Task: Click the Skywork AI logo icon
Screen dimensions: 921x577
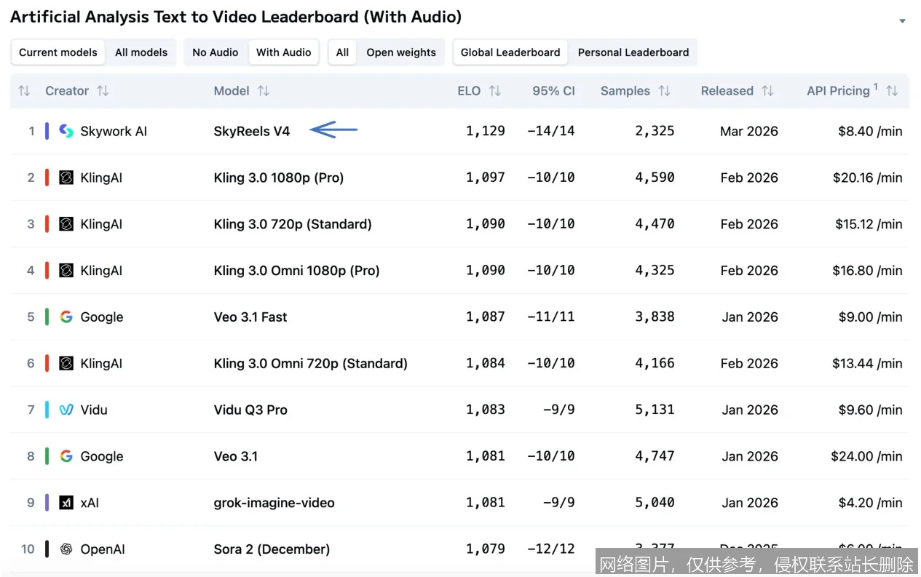Action: point(66,131)
